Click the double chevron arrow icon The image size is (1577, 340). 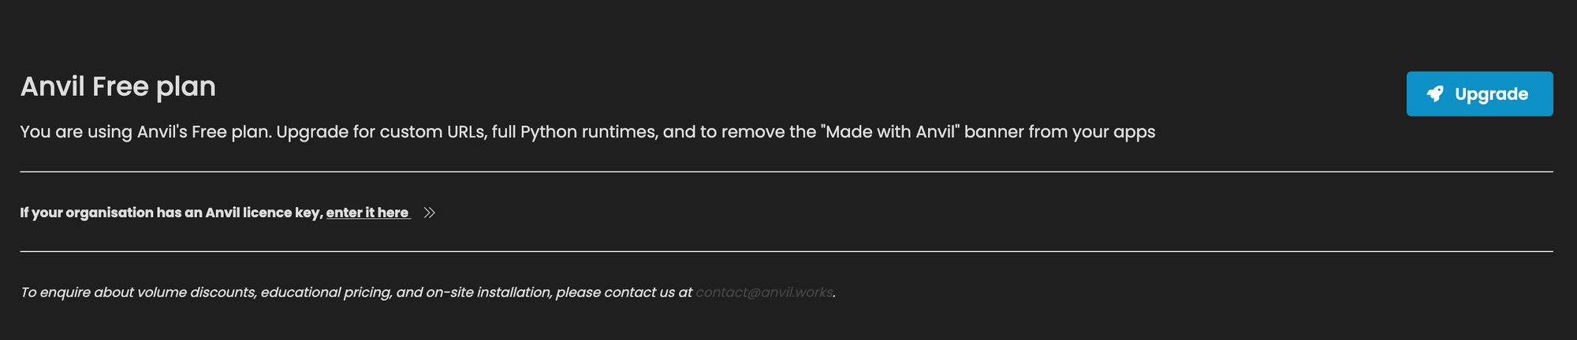click(429, 213)
